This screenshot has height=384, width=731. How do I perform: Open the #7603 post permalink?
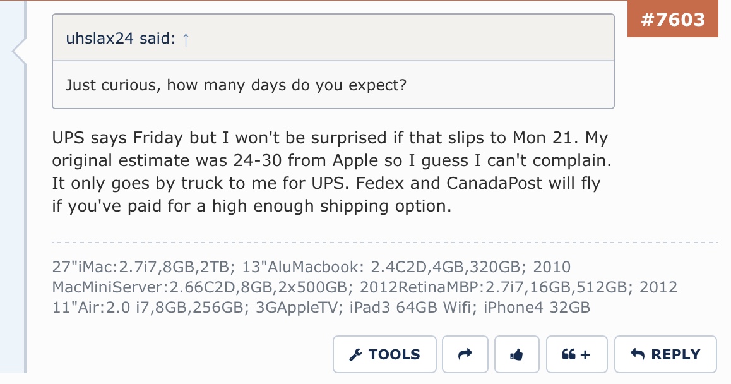(673, 19)
